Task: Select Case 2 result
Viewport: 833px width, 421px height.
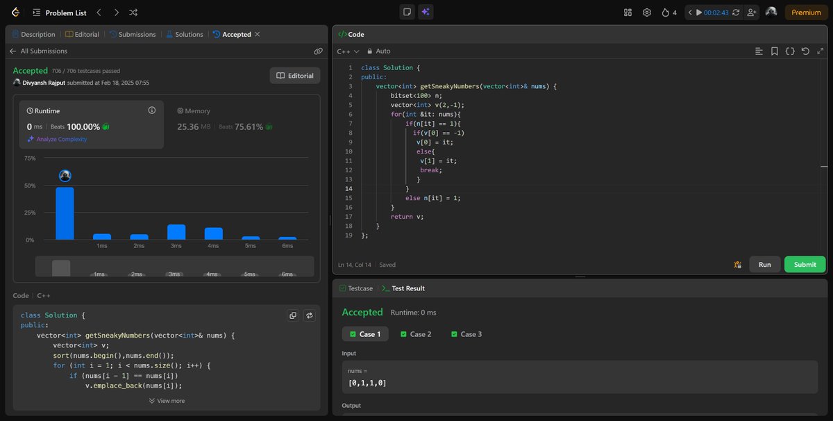Action: (x=416, y=334)
